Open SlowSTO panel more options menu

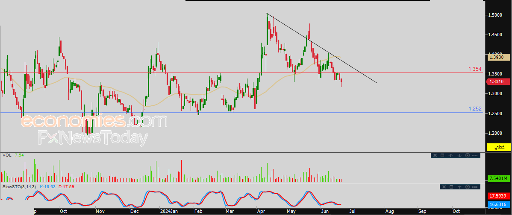(x=475, y=187)
